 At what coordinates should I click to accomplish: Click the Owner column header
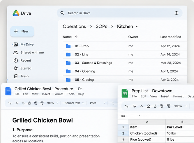[133, 37]
